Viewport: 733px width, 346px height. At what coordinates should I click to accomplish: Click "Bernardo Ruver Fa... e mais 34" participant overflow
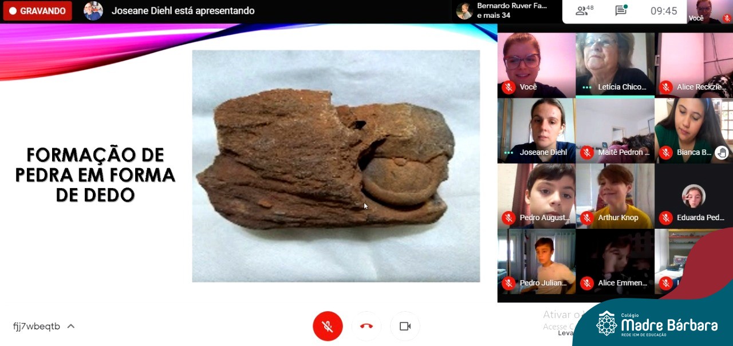[504, 11]
